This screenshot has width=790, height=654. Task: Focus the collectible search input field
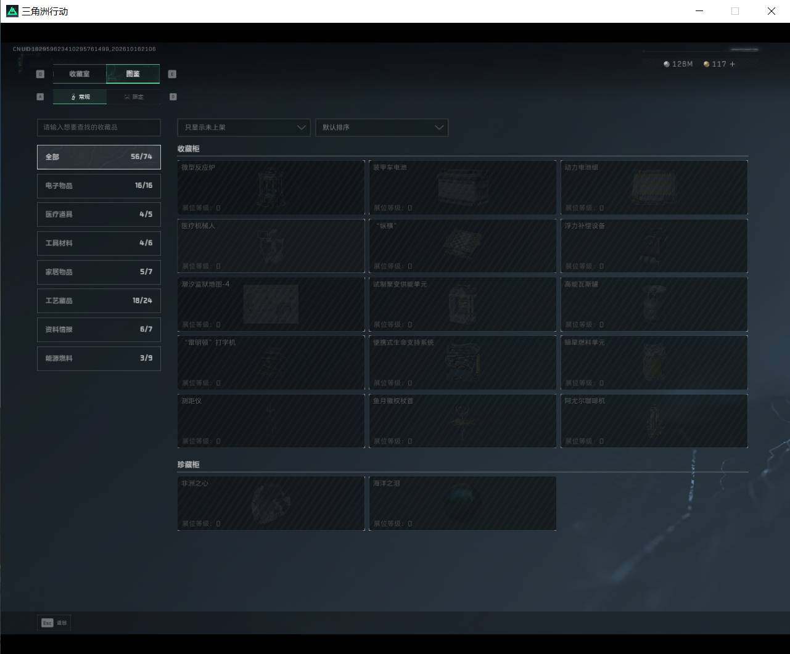tap(99, 128)
